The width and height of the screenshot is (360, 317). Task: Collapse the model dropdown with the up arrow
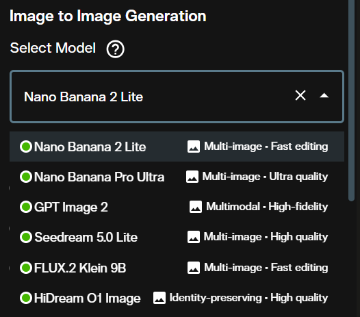point(324,96)
